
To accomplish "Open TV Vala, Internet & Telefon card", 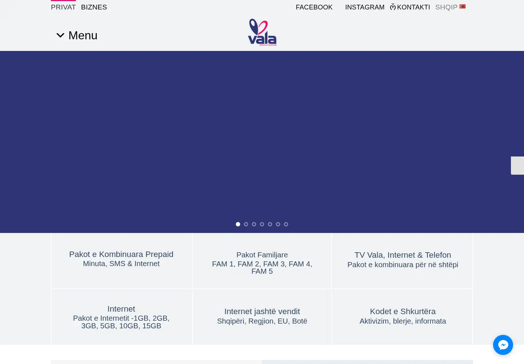I will click(x=402, y=261).
